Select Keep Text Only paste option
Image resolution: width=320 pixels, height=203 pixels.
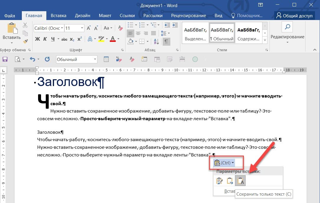(240, 181)
